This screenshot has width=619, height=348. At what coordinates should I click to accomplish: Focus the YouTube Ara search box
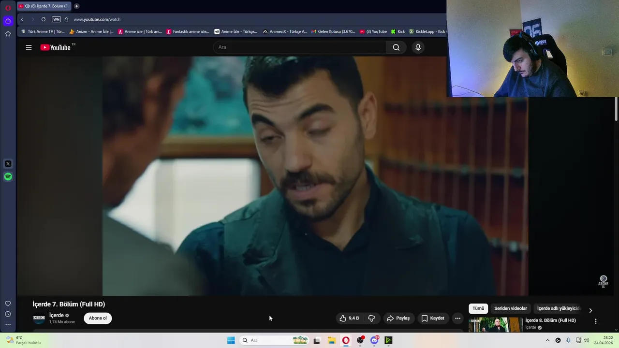300,47
